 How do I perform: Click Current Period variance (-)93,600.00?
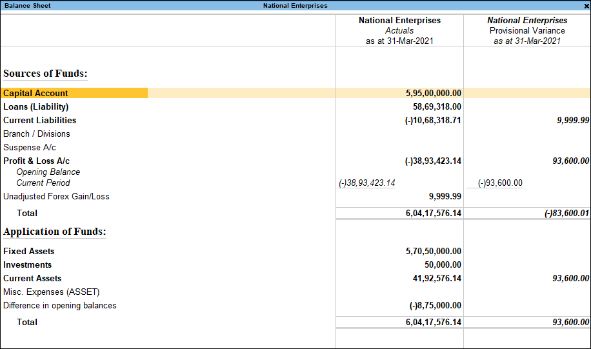500,183
